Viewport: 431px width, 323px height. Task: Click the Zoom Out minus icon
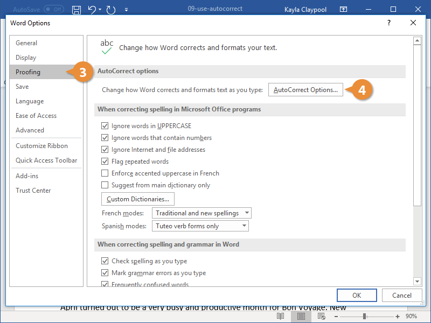337,316
